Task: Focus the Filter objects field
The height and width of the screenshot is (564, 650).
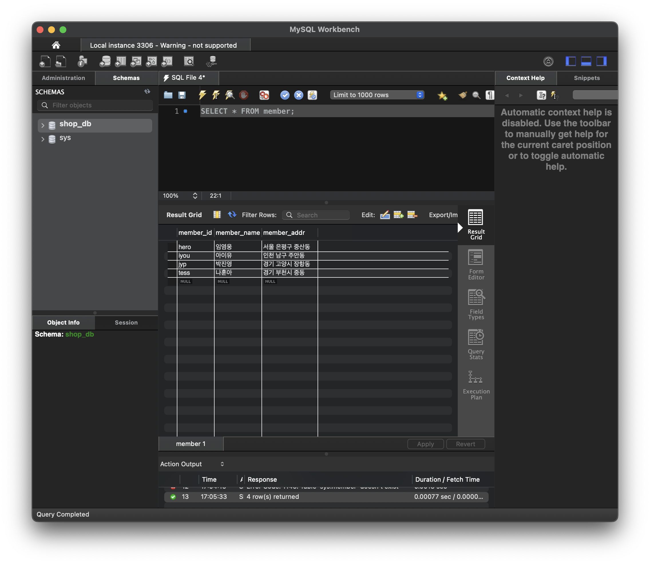Action: click(95, 105)
